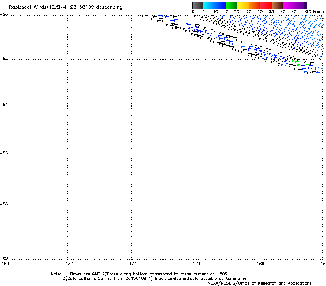Click the cyan-to-blue 5-15 knots color band
The height and width of the screenshot is (286, 326).
(215, 5)
